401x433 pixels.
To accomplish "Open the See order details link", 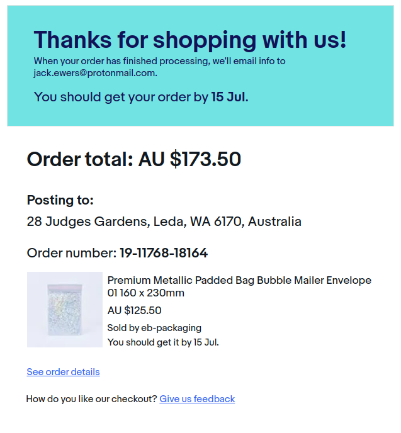I will [x=63, y=372].
